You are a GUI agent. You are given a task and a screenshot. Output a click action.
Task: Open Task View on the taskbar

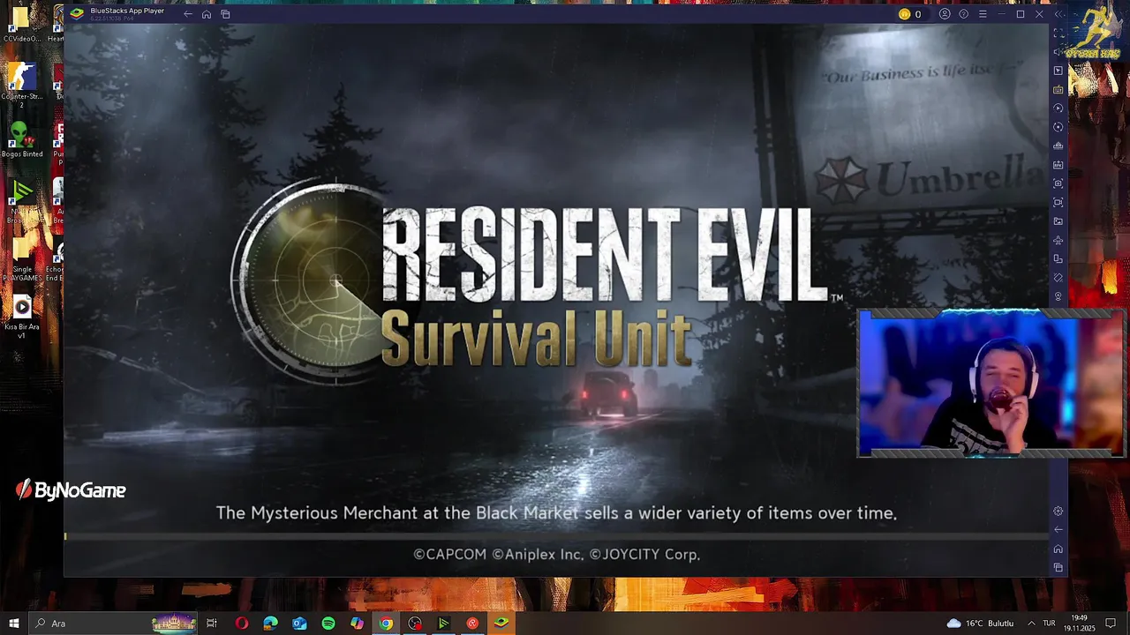pos(212,624)
